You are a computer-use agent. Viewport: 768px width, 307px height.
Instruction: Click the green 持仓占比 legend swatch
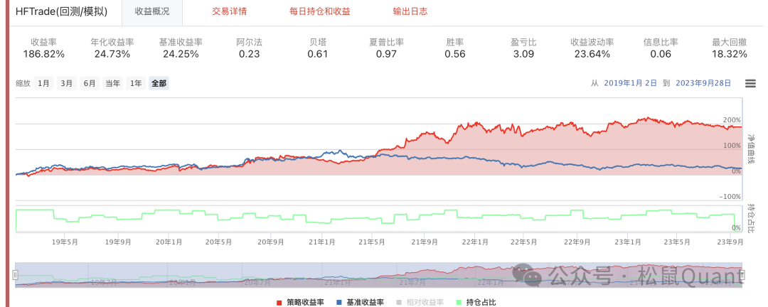point(459,303)
